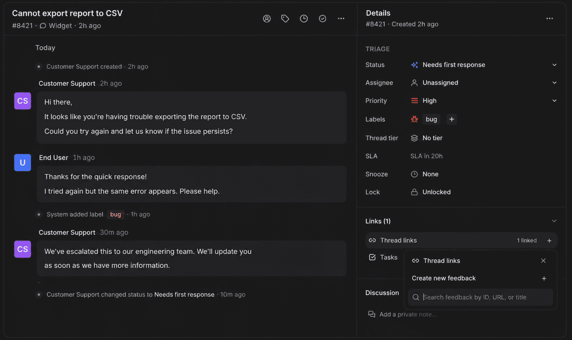
Task: Close the Thread links popup
Action: (543, 261)
